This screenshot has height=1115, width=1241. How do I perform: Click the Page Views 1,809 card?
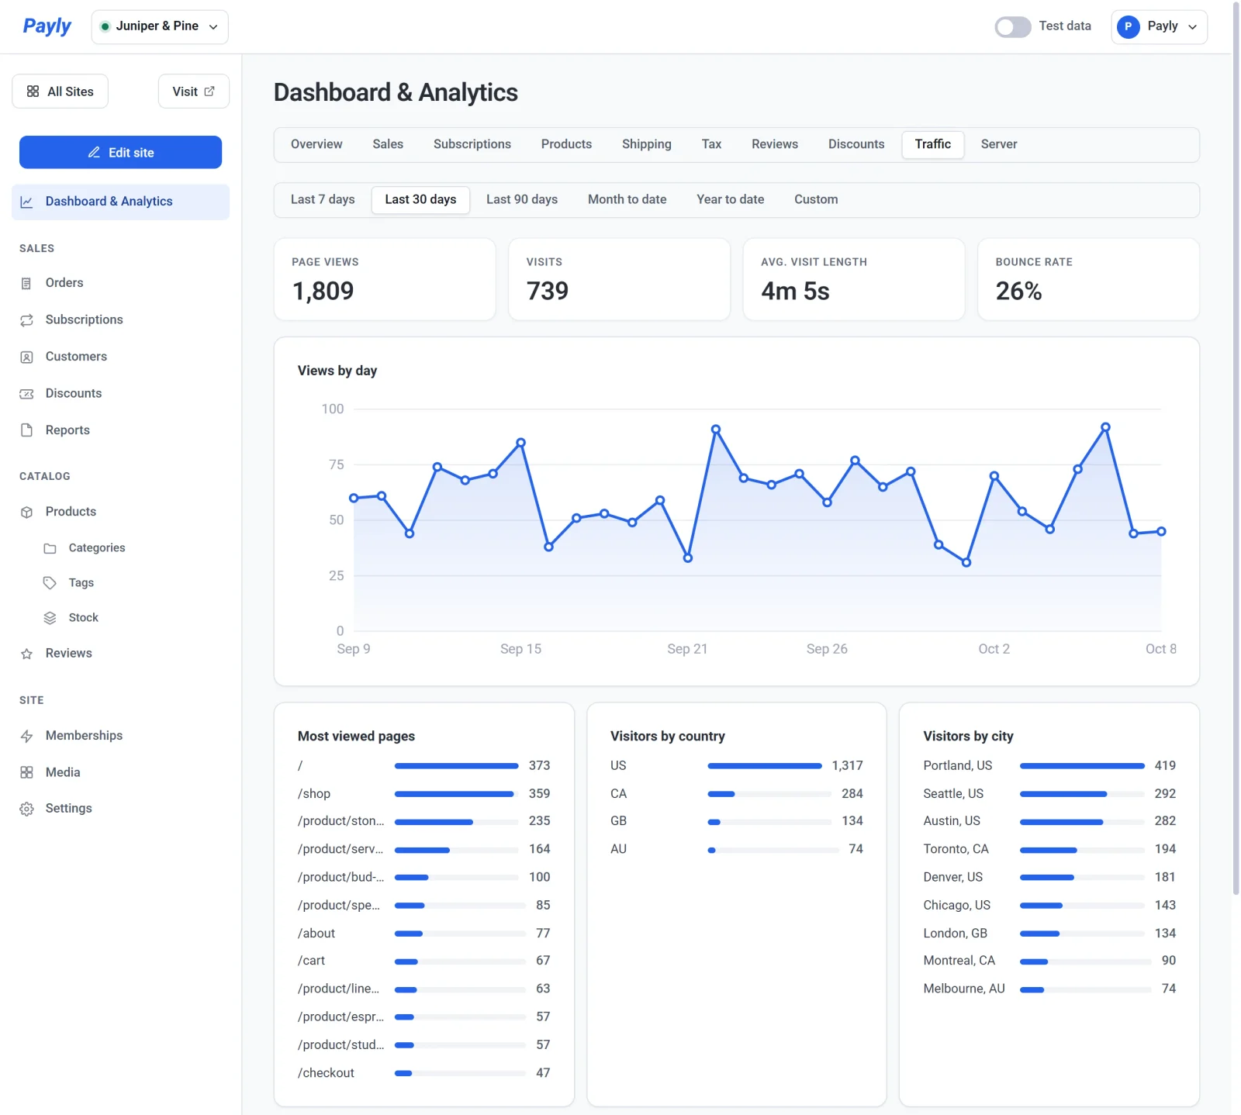click(385, 279)
